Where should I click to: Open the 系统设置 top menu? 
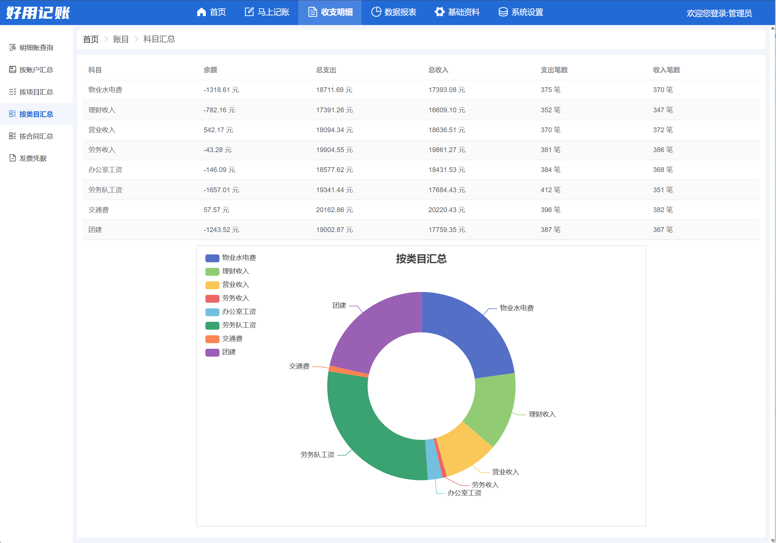click(520, 12)
